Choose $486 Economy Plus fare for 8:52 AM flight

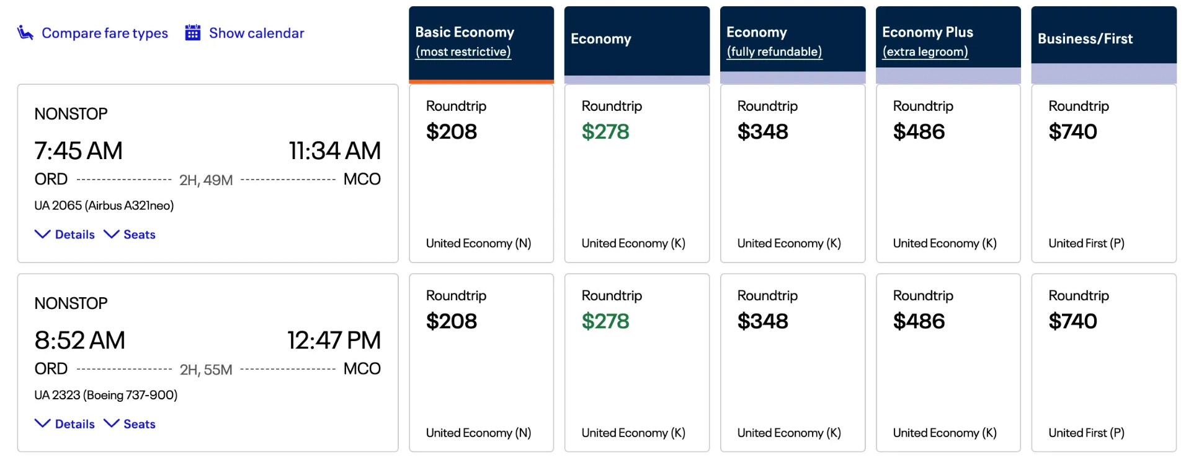click(948, 363)
